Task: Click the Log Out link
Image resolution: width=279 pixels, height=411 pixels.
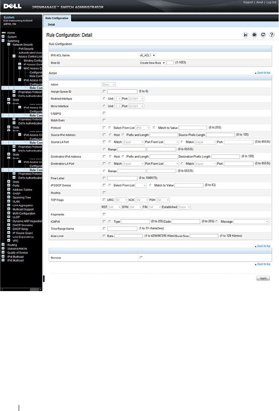Action: [272, 2]
